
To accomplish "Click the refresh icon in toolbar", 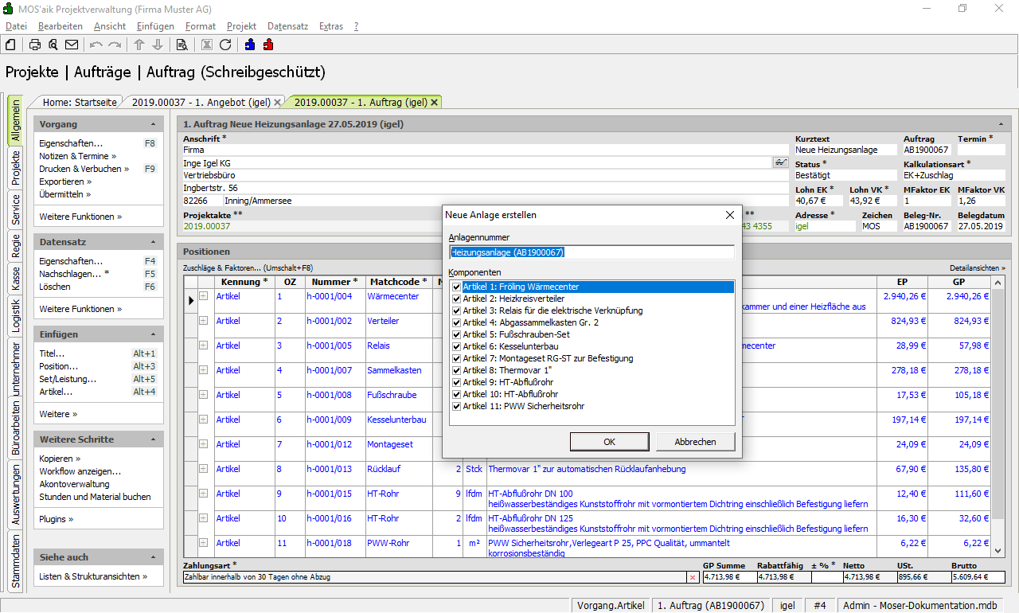I will [225, 45].
